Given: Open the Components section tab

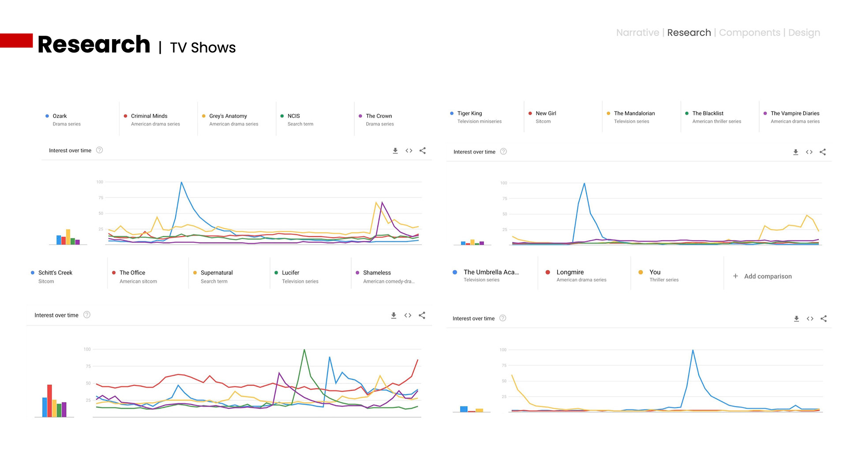Looking at the screenshot, I should pos(750,33).
